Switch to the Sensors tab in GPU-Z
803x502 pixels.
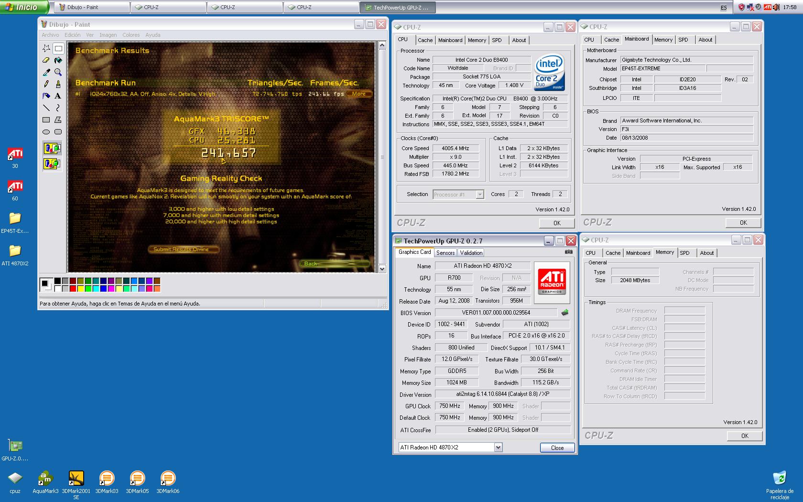(445, 253)
